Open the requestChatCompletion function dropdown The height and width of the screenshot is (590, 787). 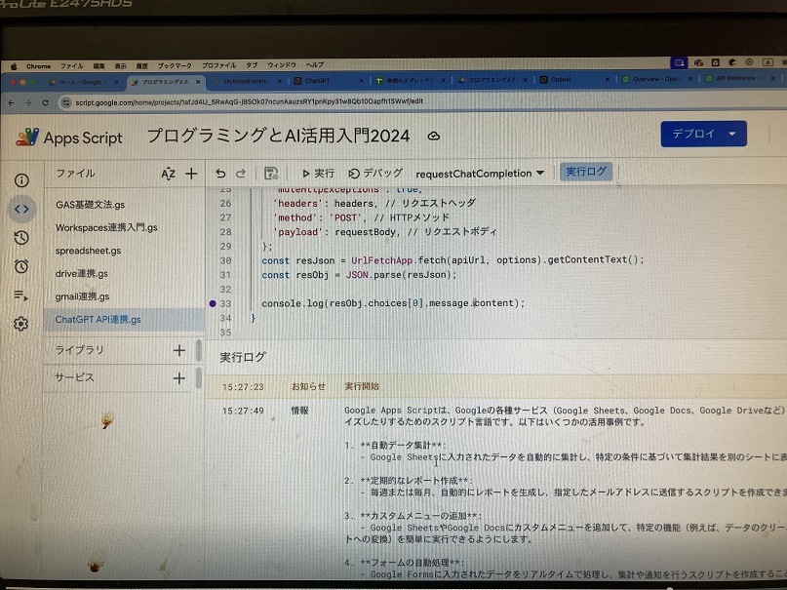[x=480, y=174]
